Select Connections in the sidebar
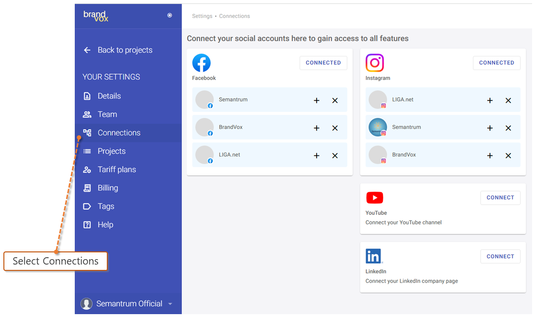535x319 pixels. (x=128, y=133)
